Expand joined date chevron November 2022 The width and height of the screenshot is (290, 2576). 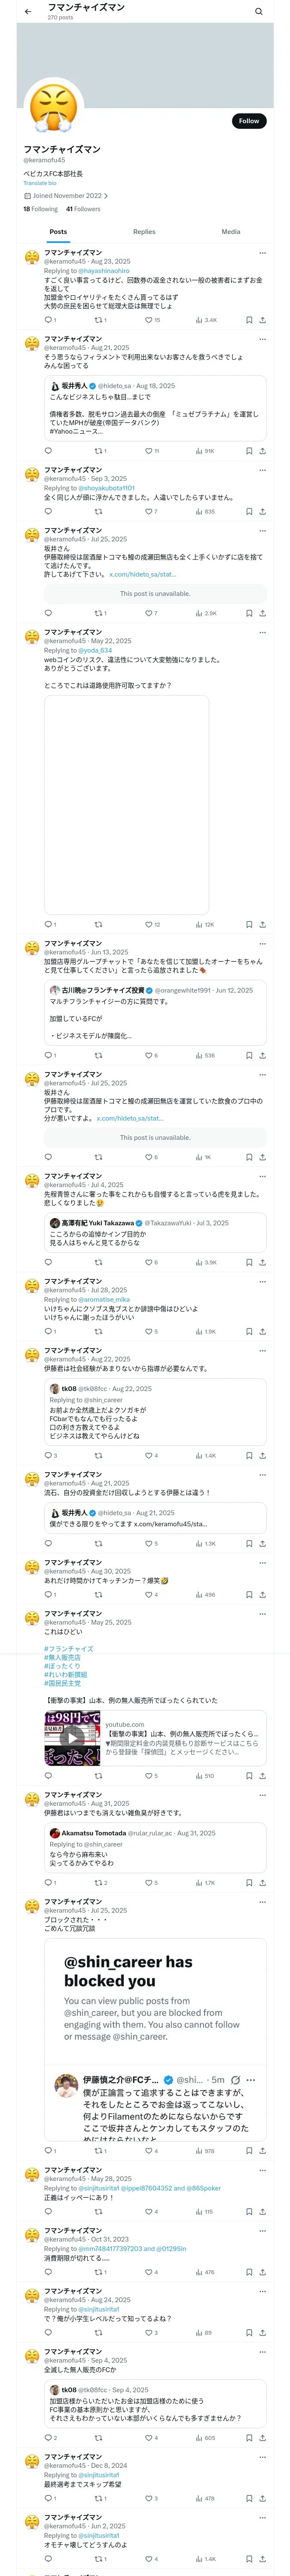tap(106, 196)
